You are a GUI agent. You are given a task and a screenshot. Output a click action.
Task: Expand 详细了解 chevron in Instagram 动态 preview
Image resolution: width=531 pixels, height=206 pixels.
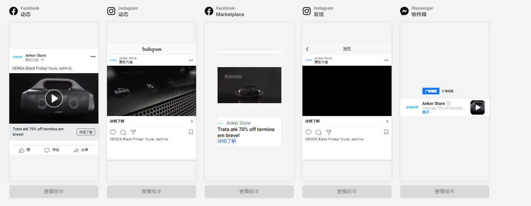[x=192, y=121]
